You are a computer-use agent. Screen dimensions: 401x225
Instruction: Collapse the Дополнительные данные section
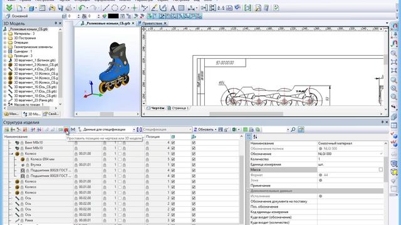248,191
